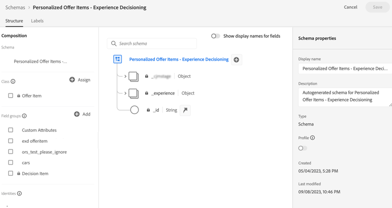
Task: Click the search magnifier icon
Action: (x=114, y=43)
